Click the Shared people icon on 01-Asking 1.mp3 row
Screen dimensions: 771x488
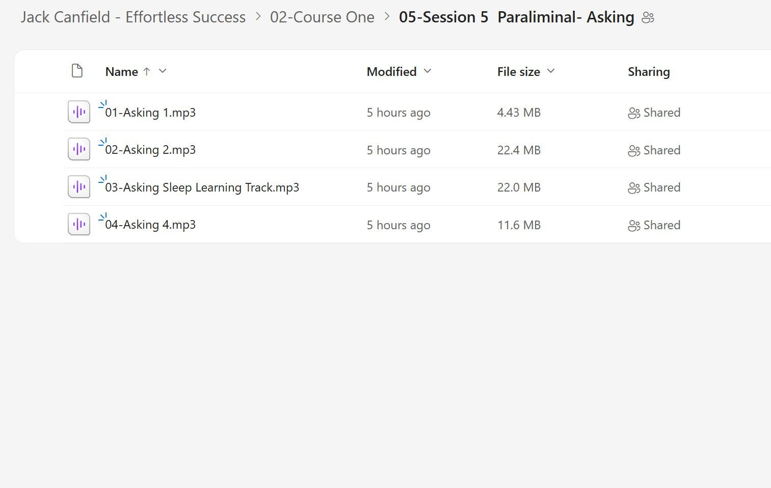point(633,113)
